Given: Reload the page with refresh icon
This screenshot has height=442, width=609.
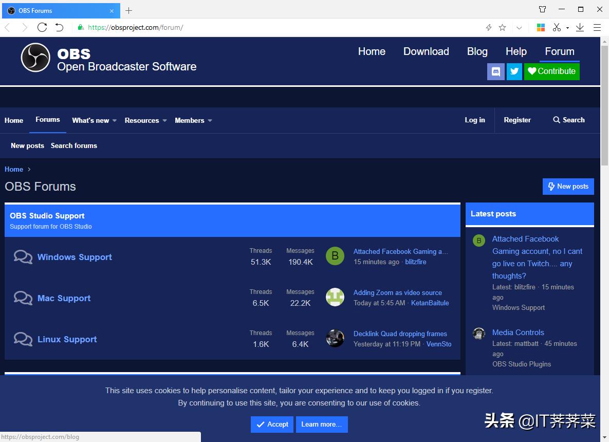Looking at the screenshot, I should pyautogui.click(x=42, y=27).
